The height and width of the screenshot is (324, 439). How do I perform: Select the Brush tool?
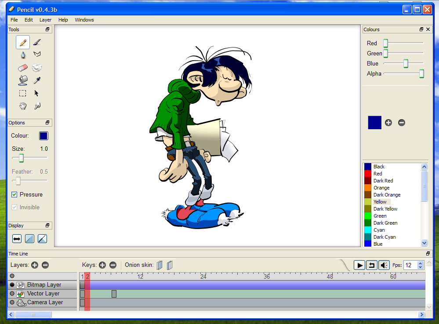click(x=37, y=42)
